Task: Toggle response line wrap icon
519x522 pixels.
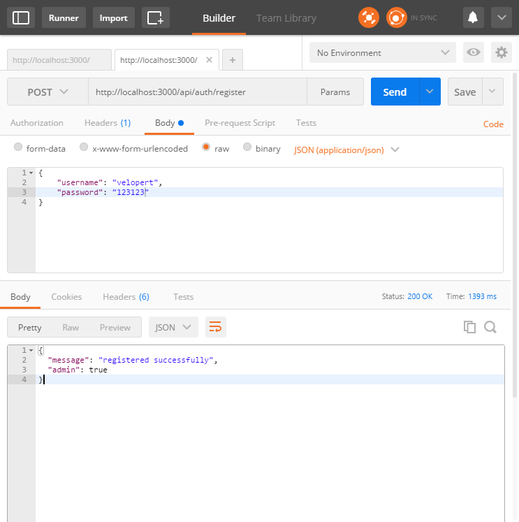Action: click(215, 327)
